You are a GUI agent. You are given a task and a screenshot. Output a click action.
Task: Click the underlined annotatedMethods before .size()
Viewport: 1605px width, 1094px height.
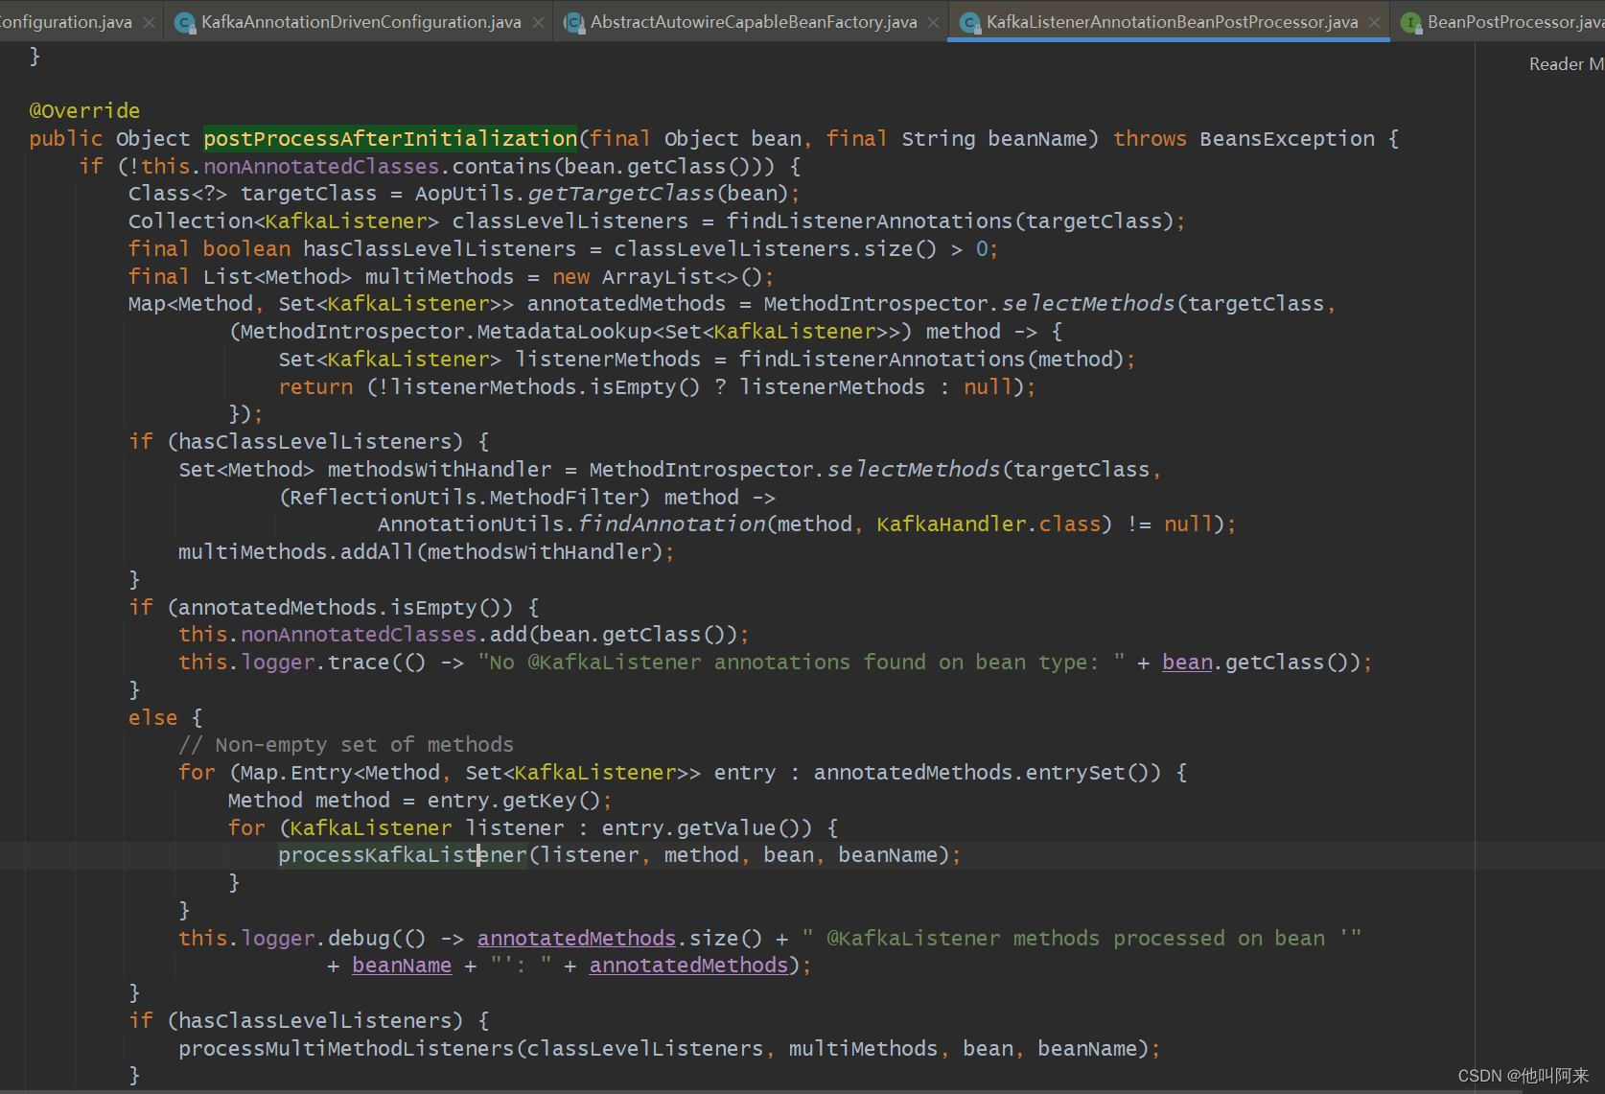[576, 939]
